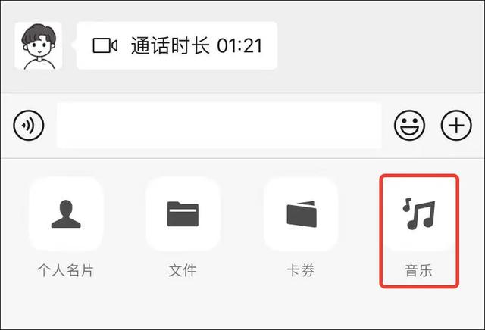Click the 文件 text label
485x330 pixels.
(183, 270)
